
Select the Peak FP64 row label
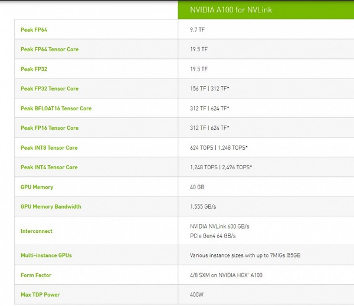click(34, 30)
